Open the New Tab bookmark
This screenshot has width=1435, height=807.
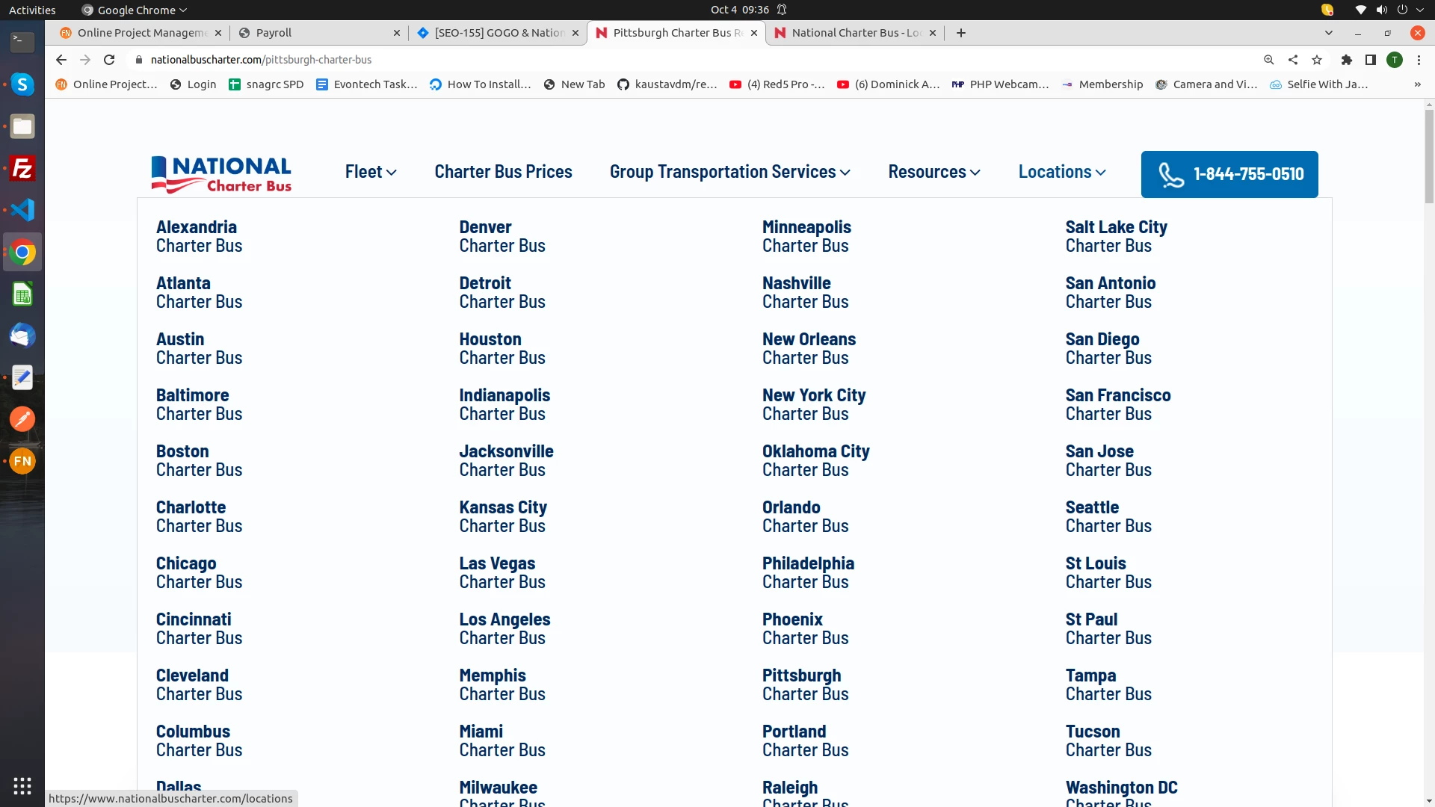pos(575,84)
